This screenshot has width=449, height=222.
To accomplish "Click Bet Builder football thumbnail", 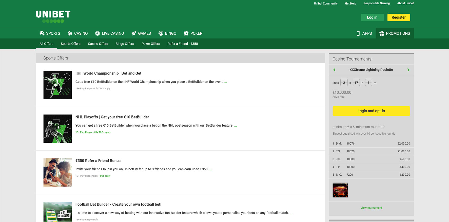I will 57,212.
